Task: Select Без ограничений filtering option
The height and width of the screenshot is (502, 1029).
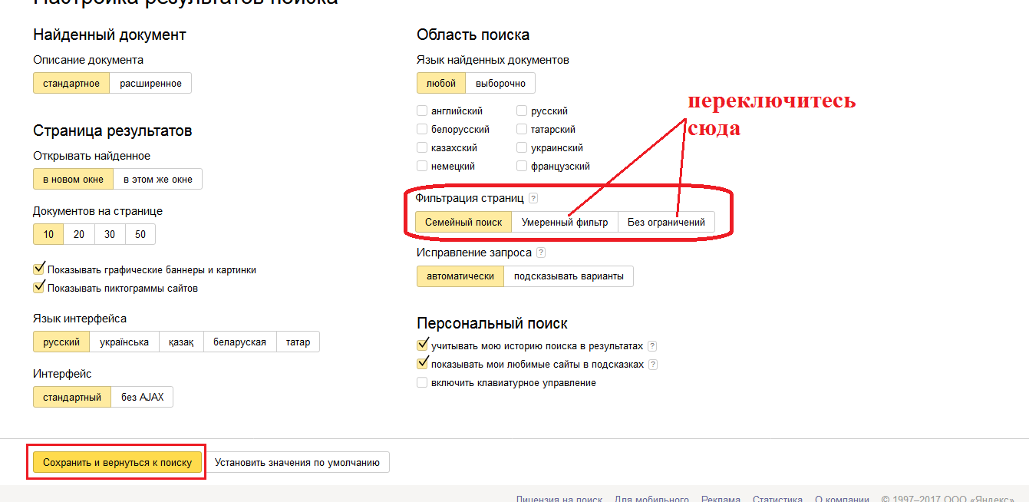Action: (x=666, y=223)
